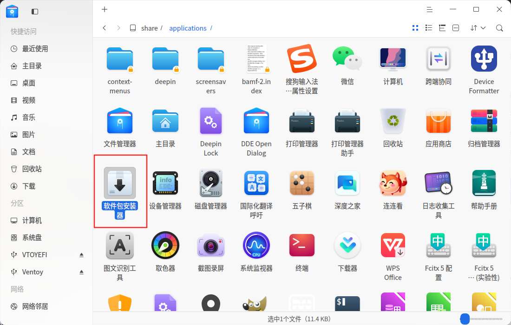Open the main menu hamburger
Viewport: 511px width, 325px height.
coord(430,9)
